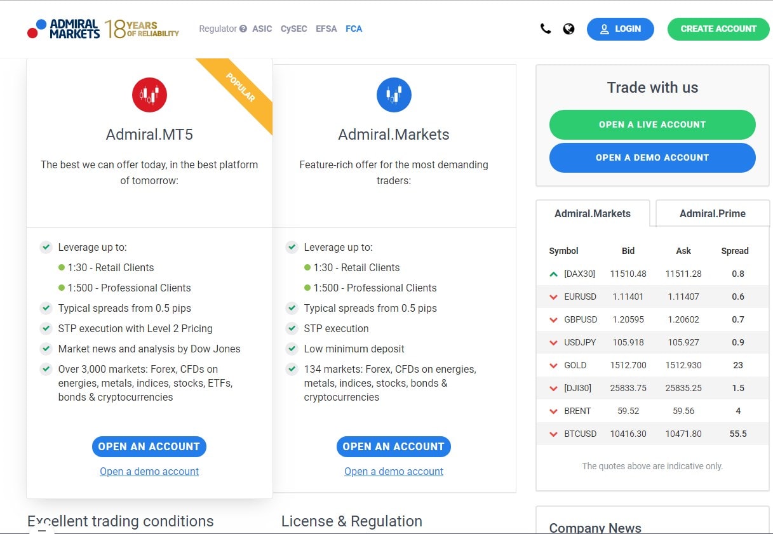Click the [DAX30] symbol in quotes table
Screen dimensions: 773x534
pyautogui.click(x=579, y=274)
